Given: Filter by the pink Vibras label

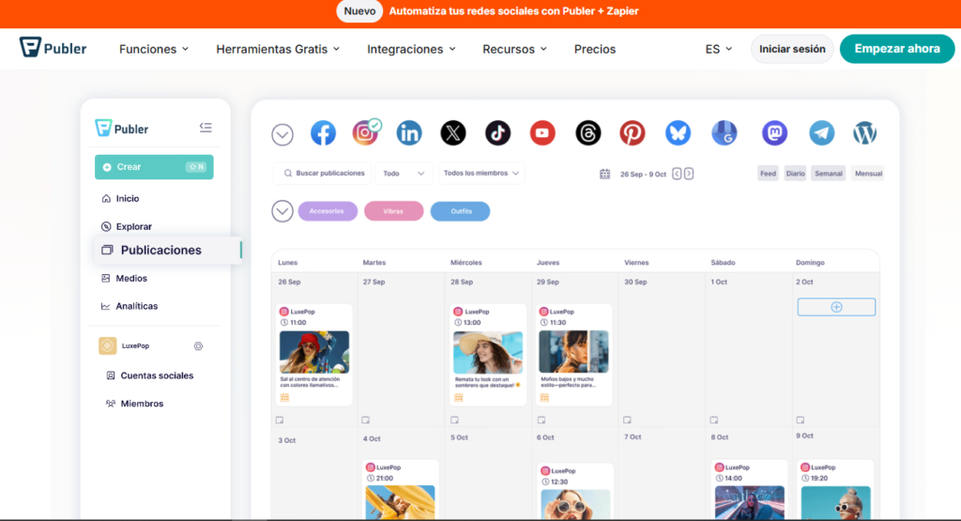Looking at the screenshot, I should 393,211.
